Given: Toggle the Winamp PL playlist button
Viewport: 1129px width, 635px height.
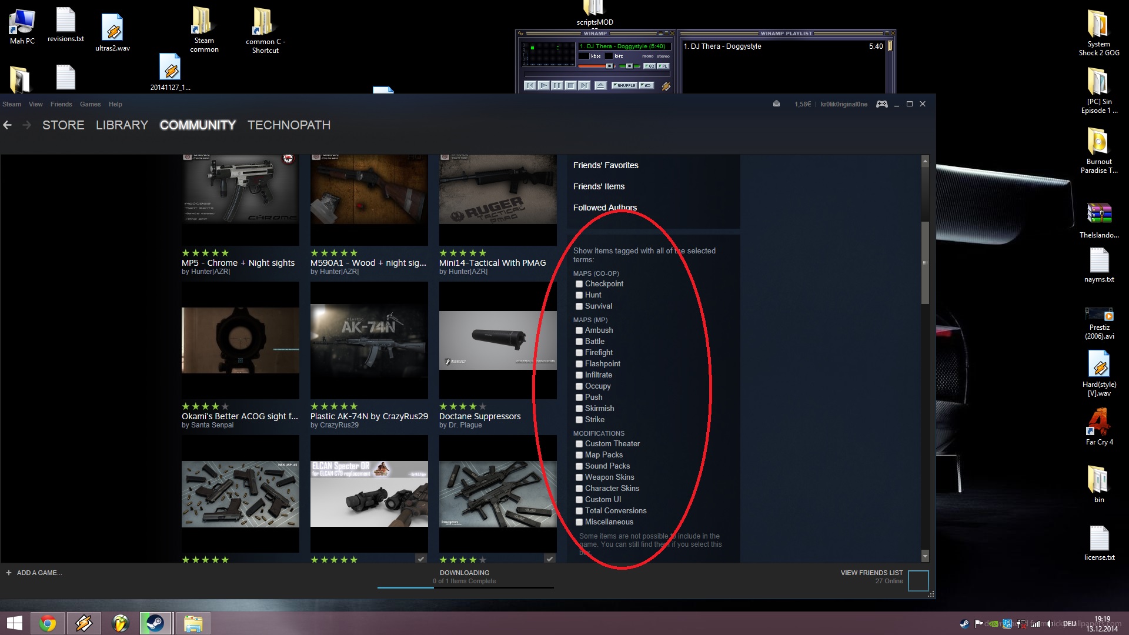Looking at the screenshot, I should 663,66.
